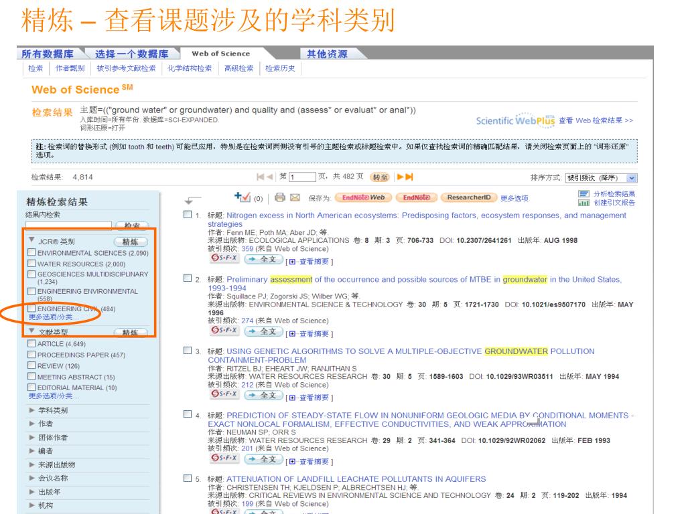Click 转至 go-to-page button
This screenshot has height=514, width=686.
click(380, 177)
